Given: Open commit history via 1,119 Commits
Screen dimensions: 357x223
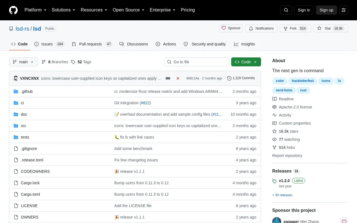Looking at the screenshot, I should click(x=241, y=78).
